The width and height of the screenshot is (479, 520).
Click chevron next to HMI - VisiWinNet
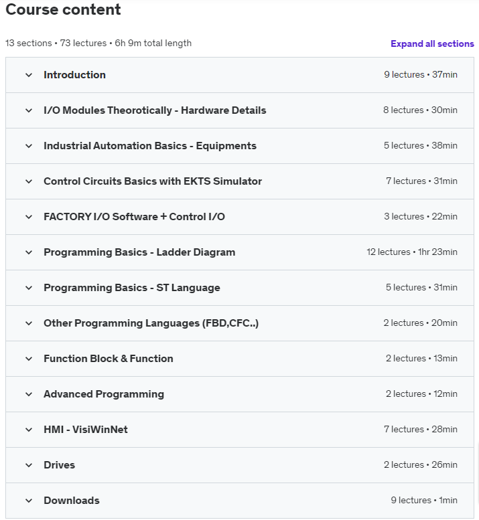(x=29, y=430)
